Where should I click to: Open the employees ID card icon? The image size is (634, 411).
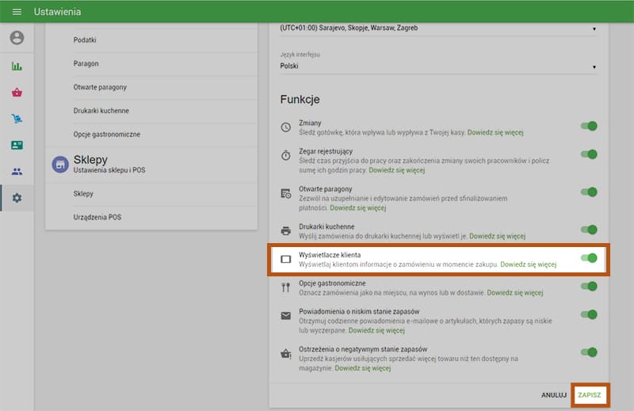click(17, 145)
